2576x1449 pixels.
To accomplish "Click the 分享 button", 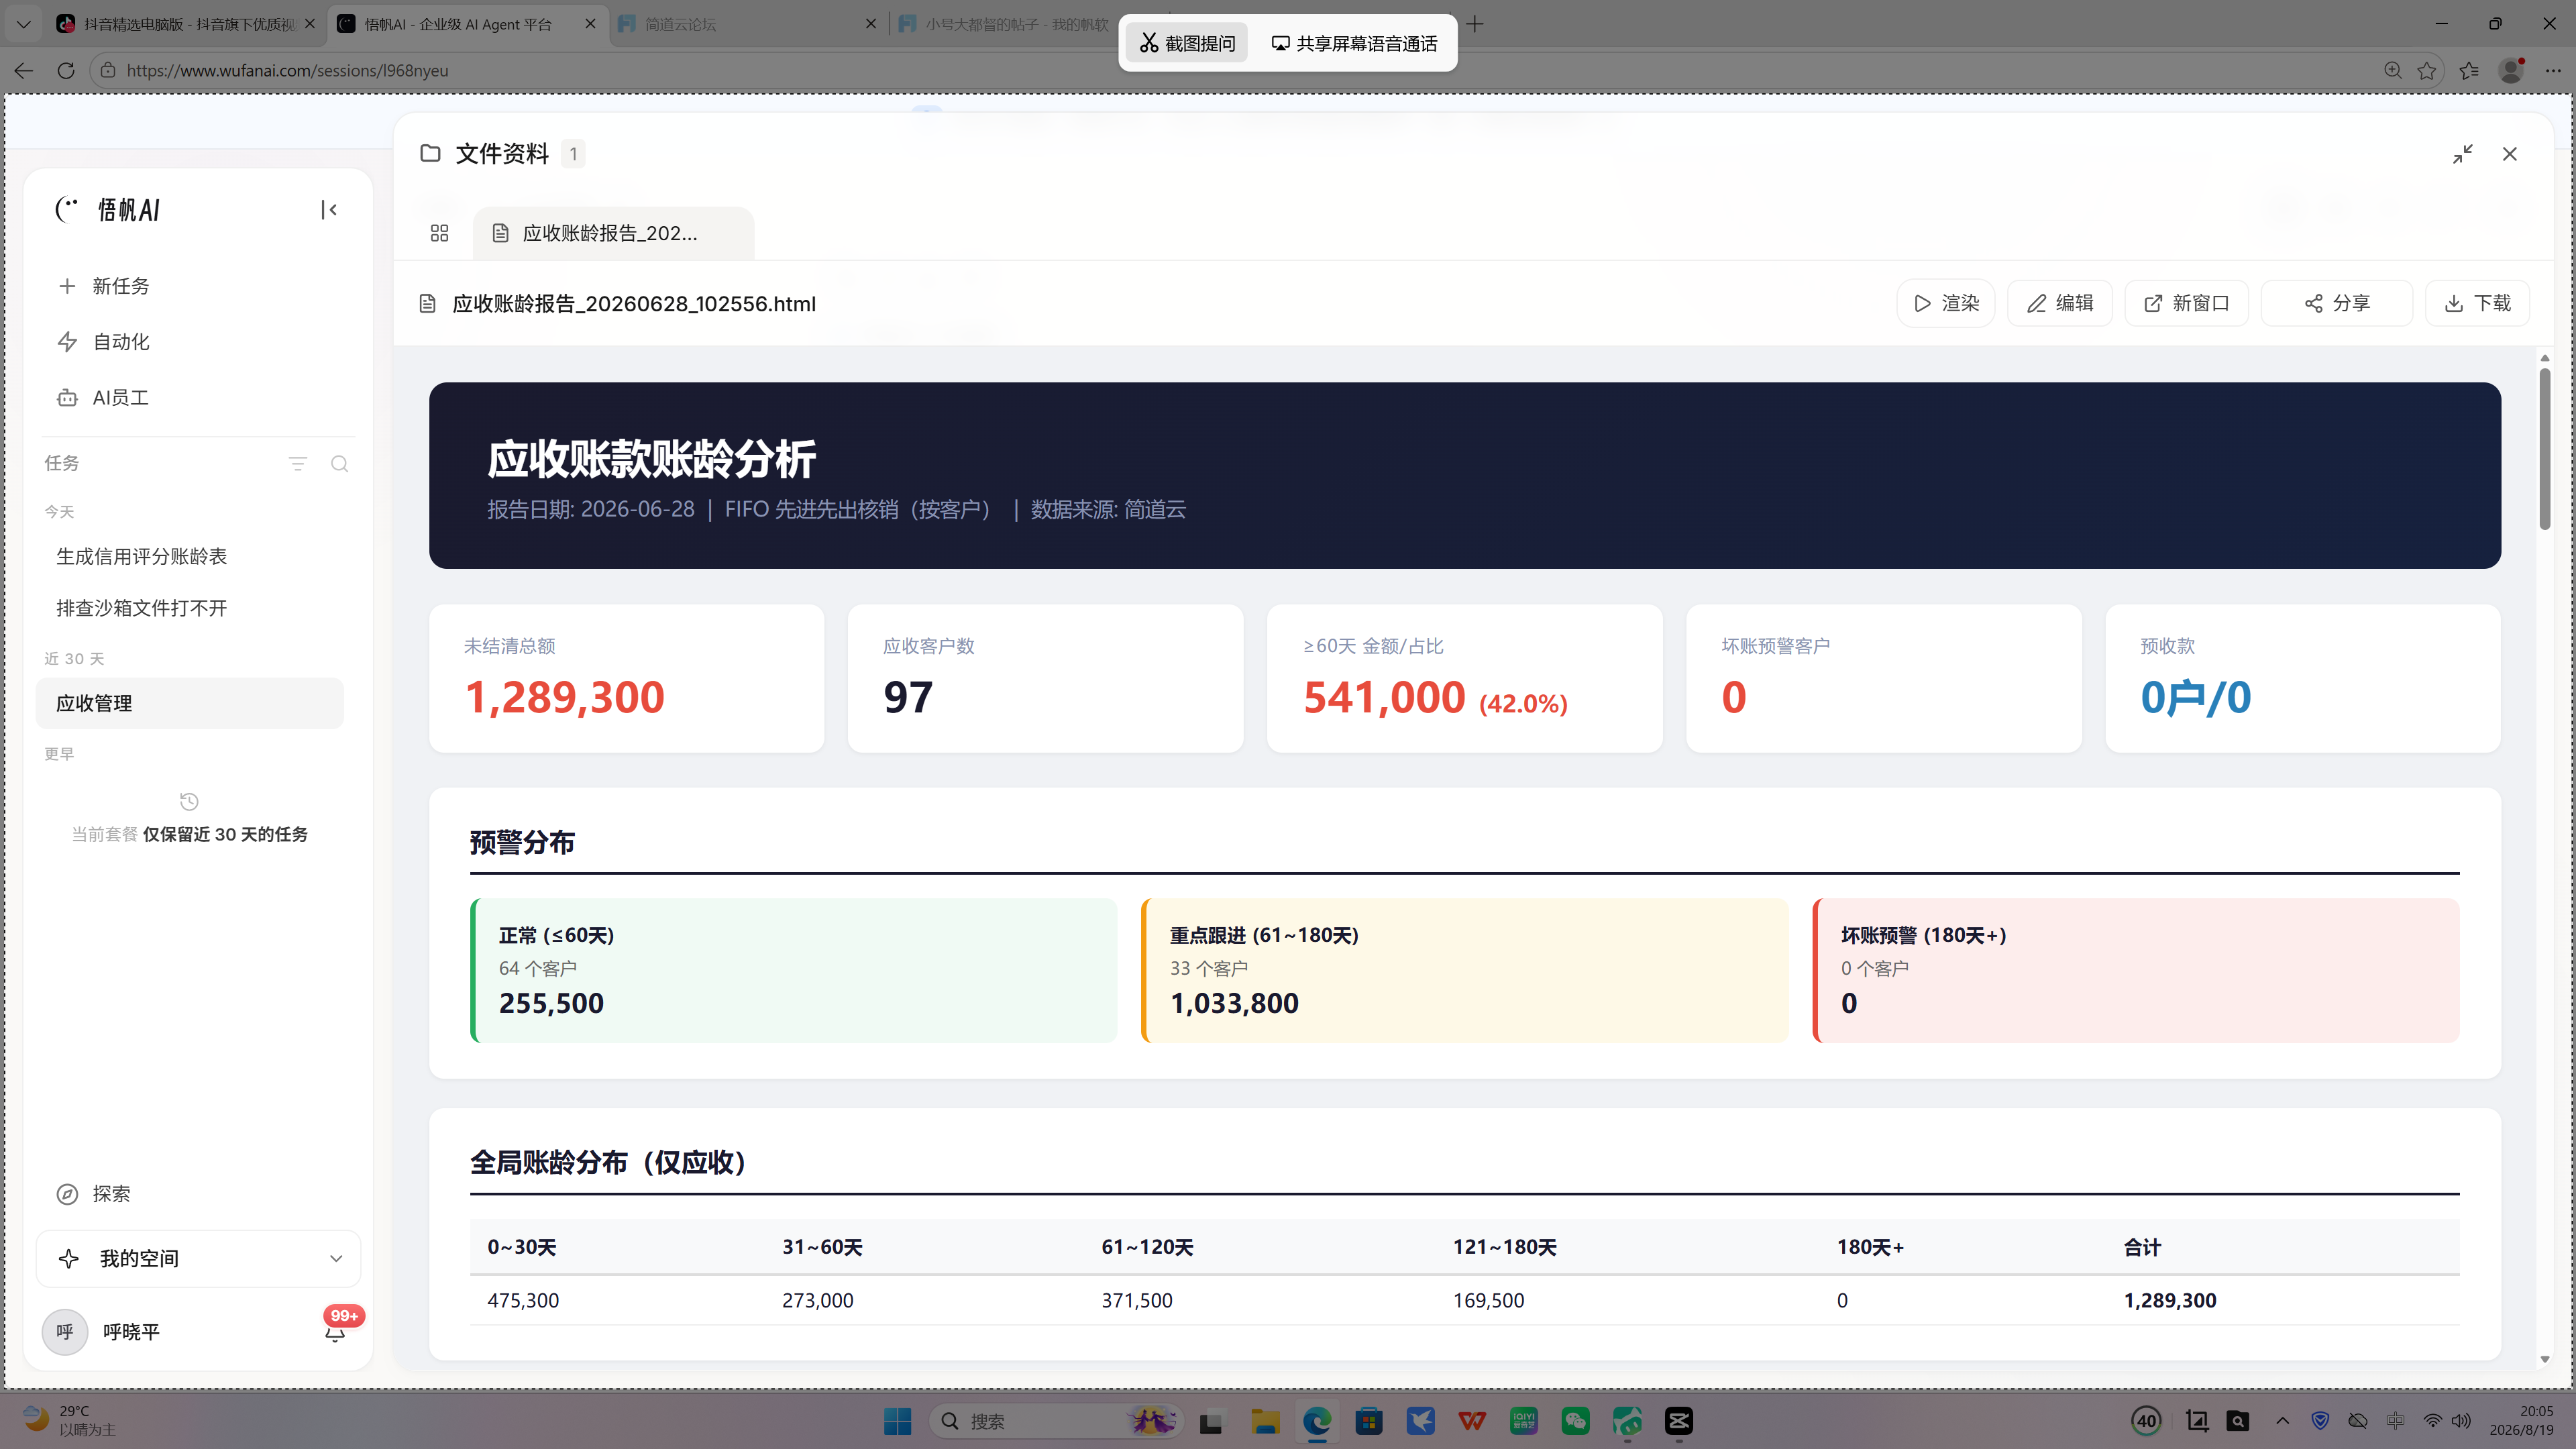I will click(2337, 303).
